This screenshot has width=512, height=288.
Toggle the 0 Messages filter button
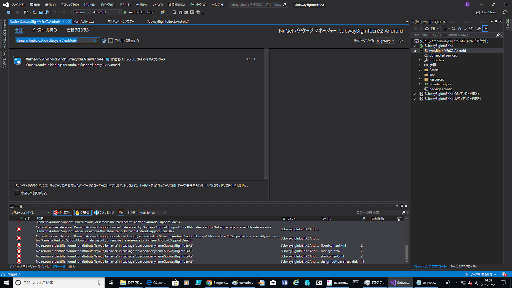[104, 212]
